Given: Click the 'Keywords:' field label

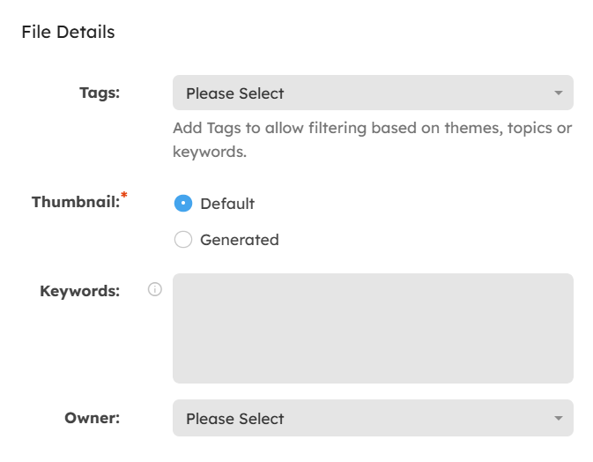Looking at the screenshot, I should click(x=79, y=290).
